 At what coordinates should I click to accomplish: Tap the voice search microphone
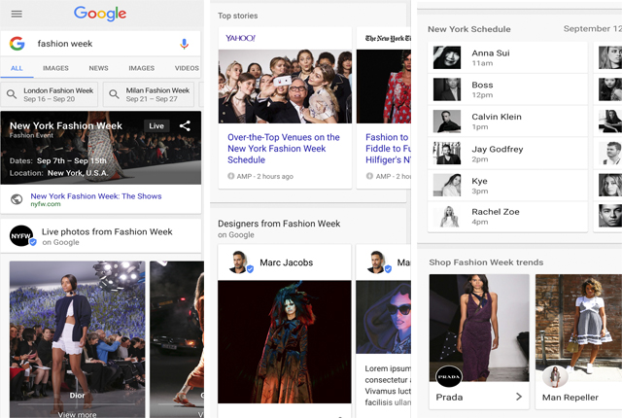[x=184, y=44]
